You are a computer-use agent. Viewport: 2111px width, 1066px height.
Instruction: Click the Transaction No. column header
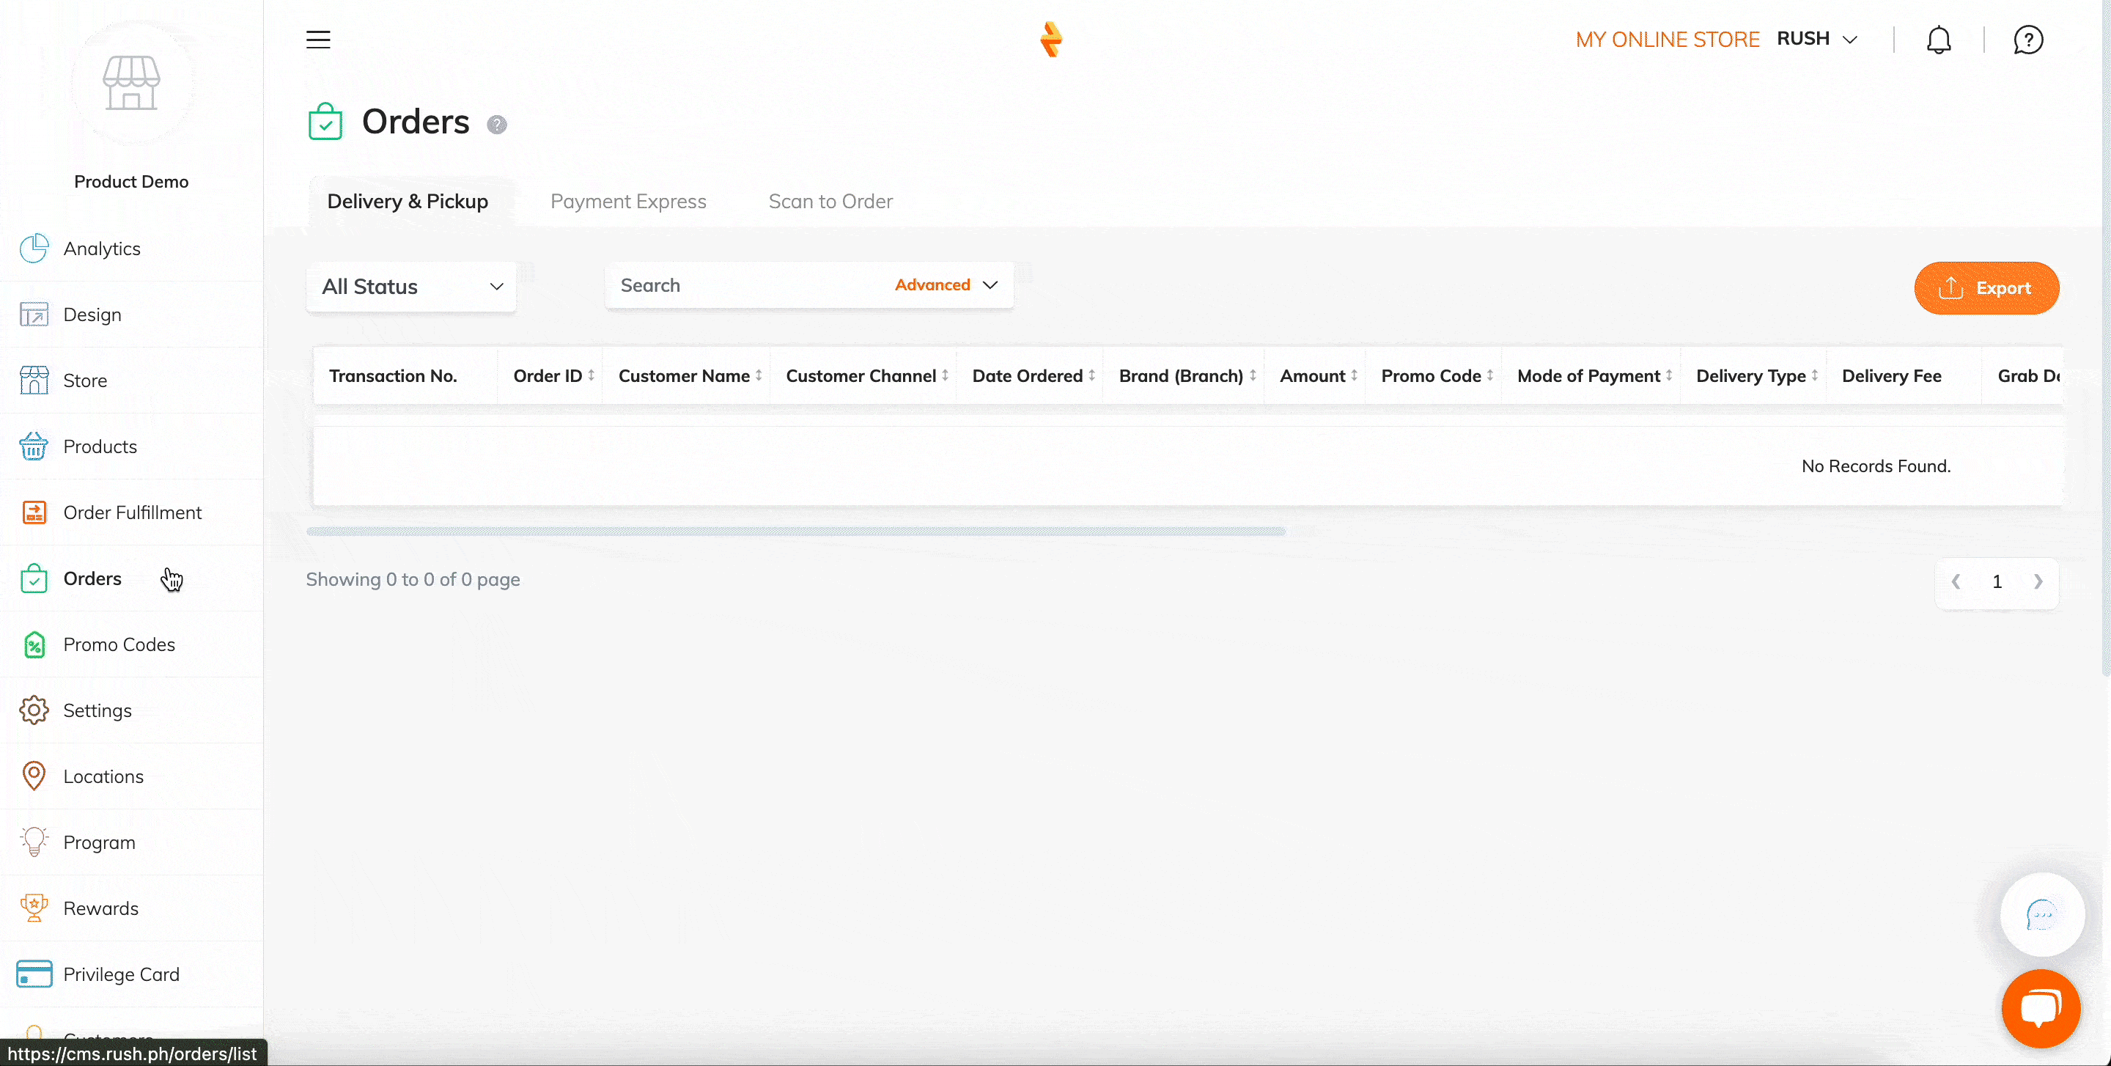click(393, 376)
